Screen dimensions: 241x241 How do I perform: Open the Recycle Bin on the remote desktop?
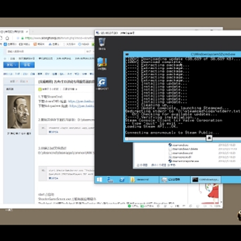click(x=102, y=44)
